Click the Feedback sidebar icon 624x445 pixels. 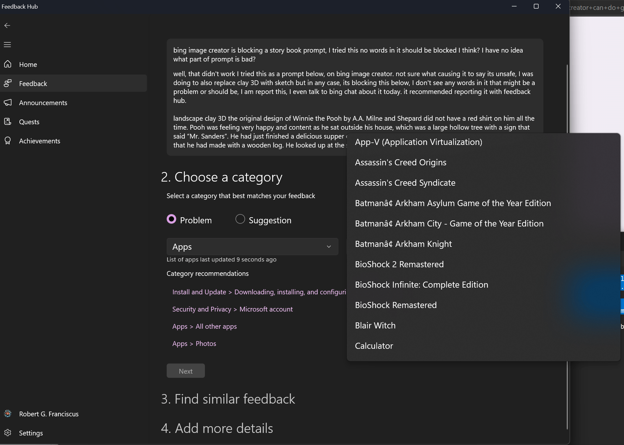[x=8, y=83]
